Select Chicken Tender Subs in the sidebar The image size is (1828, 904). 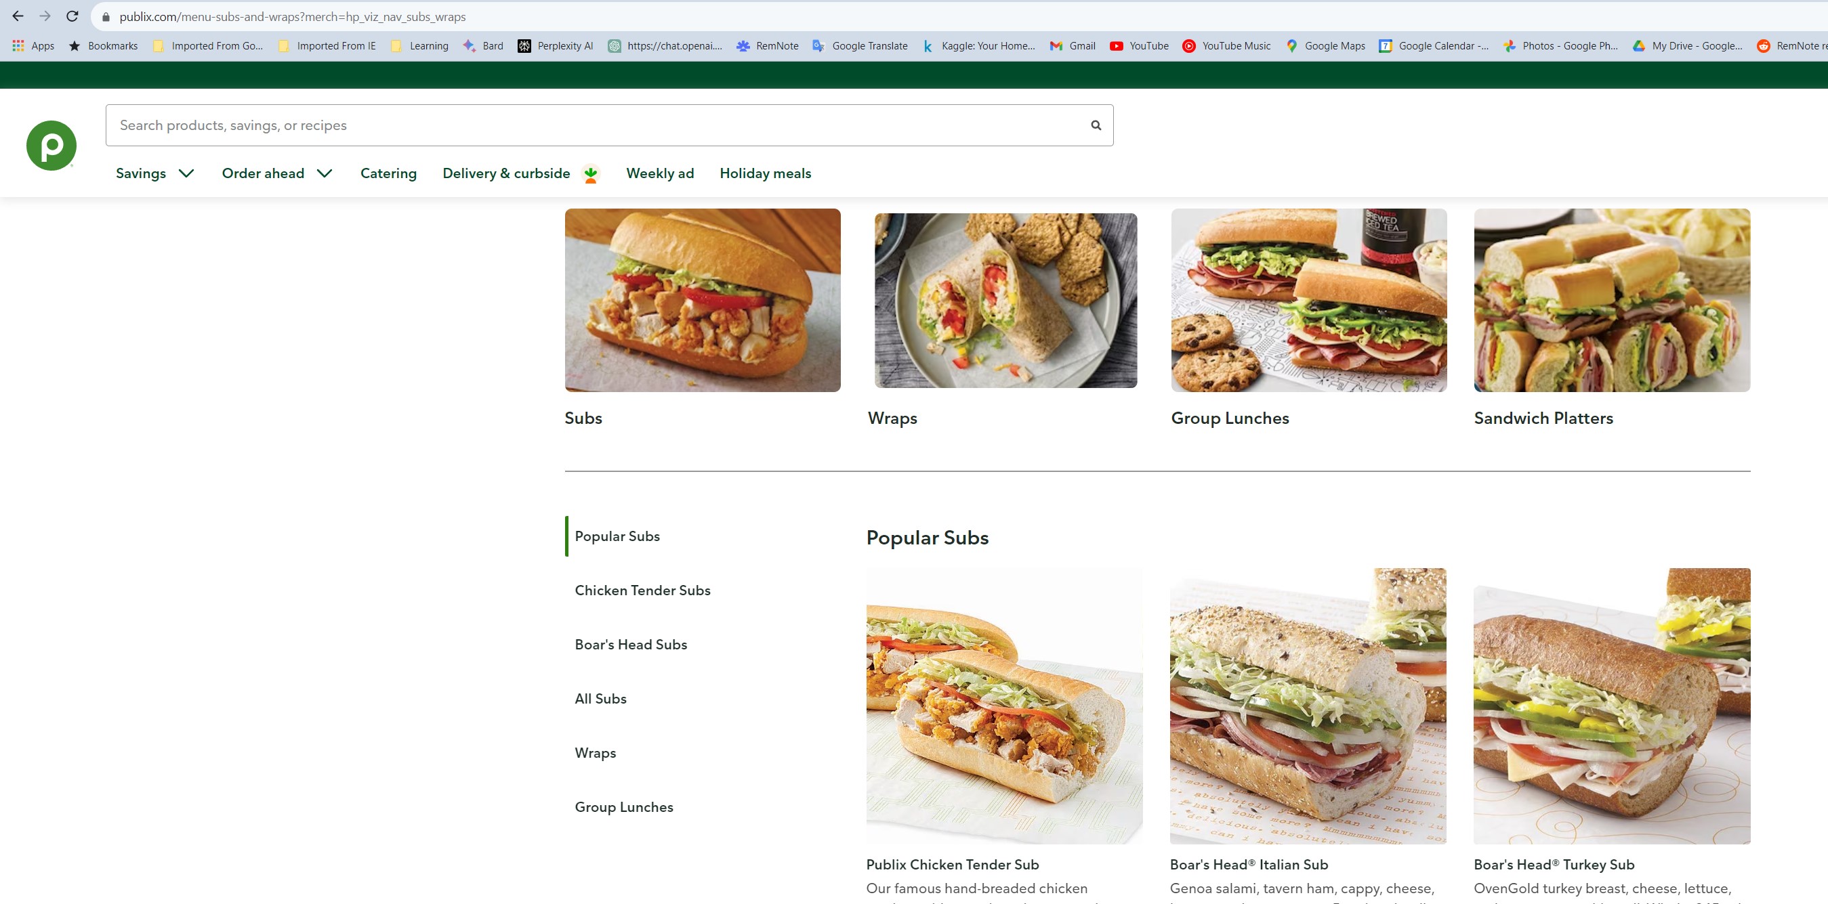[x=642, y=590]
